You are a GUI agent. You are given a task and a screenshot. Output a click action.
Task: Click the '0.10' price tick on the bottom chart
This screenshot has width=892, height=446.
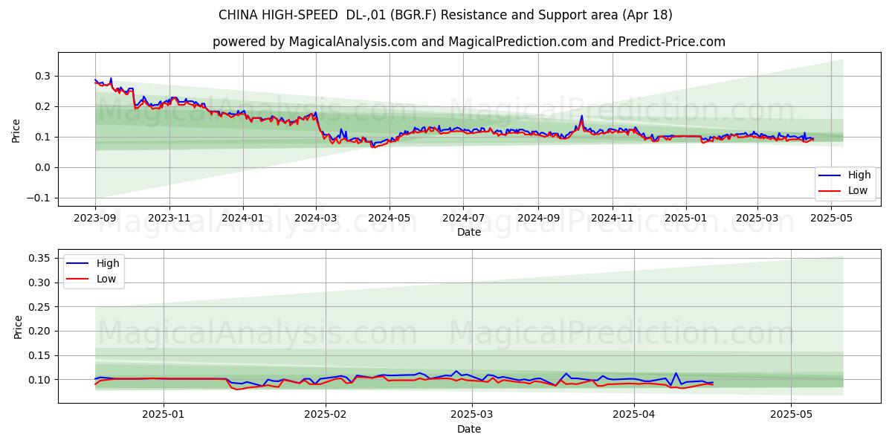tap(39, 380)
